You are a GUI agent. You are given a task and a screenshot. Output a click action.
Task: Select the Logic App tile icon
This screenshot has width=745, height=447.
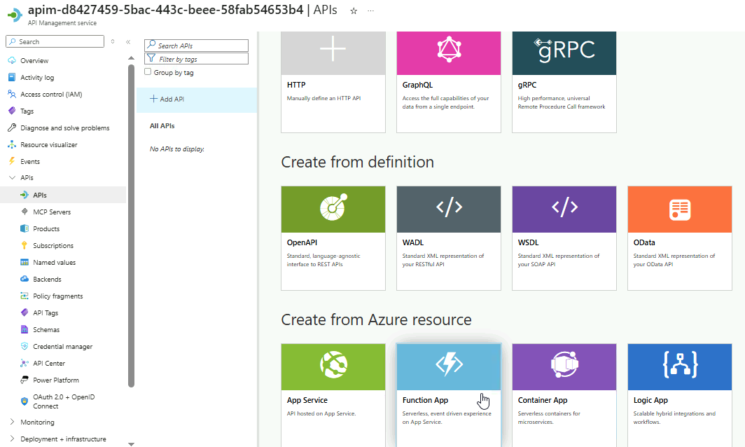pos(680,366)
